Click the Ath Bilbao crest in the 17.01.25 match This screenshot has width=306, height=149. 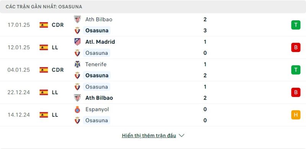pyautogui.click(x=77, y=20)
